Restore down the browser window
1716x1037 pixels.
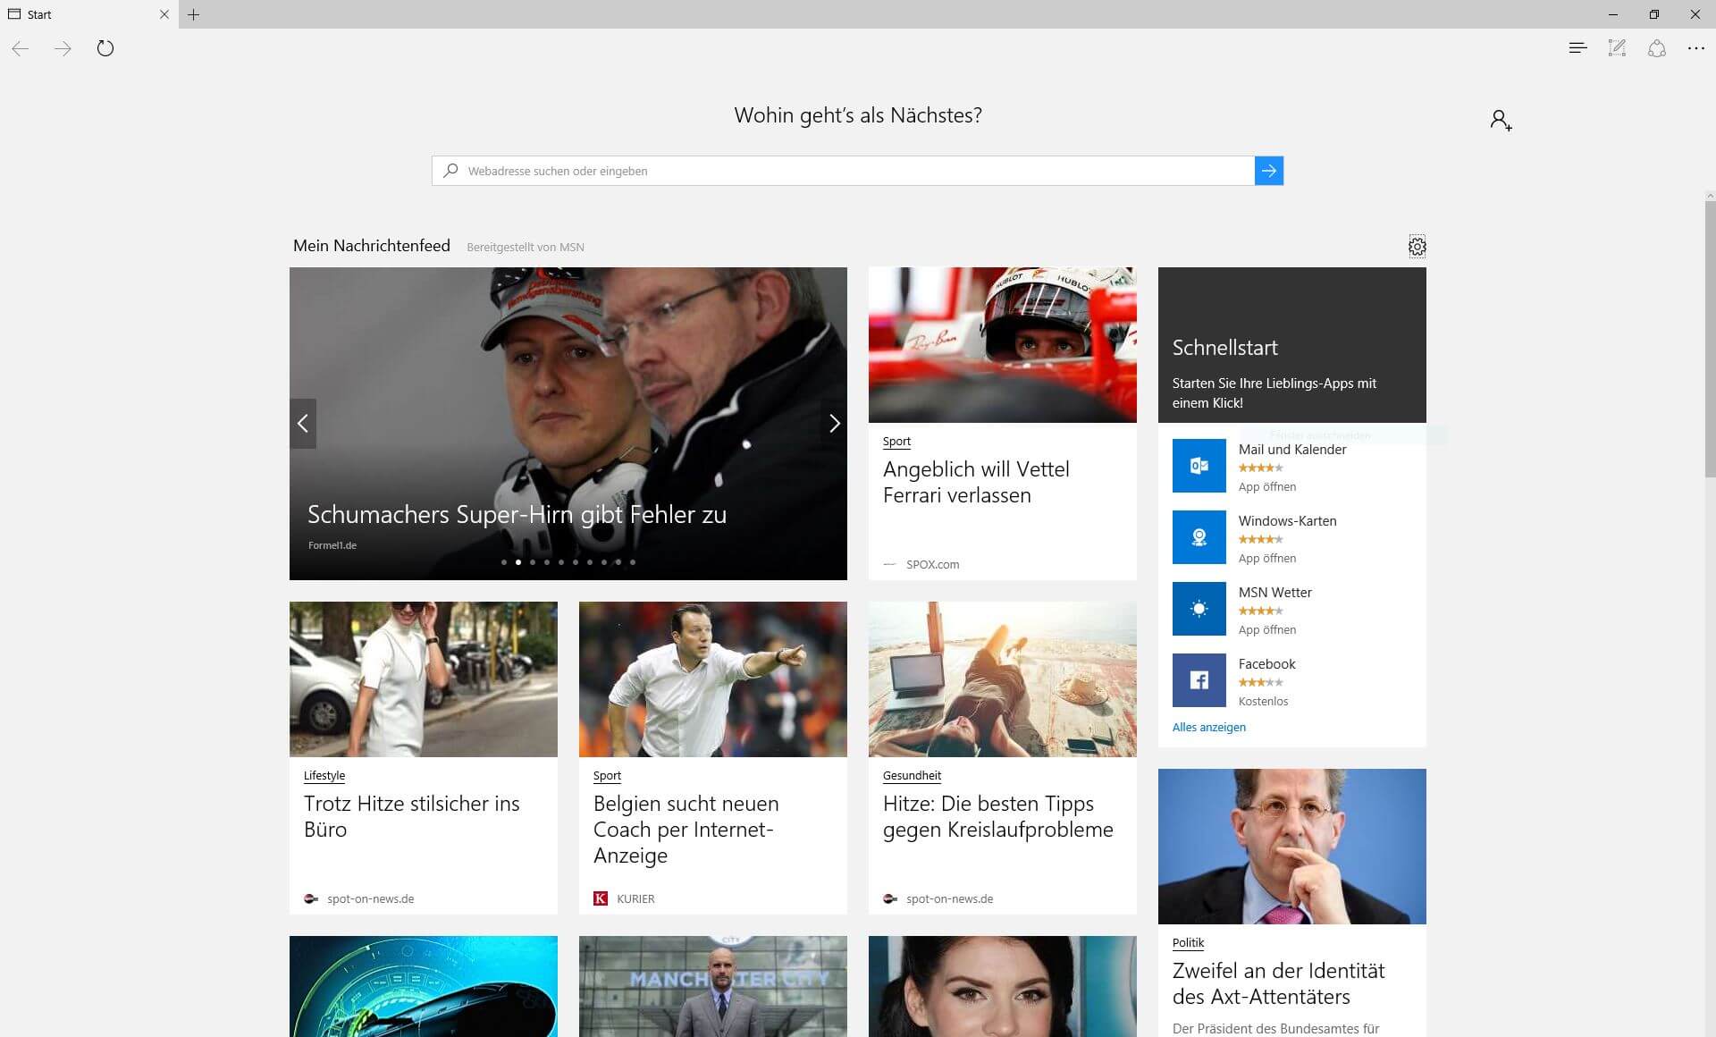click(1654, 14)
